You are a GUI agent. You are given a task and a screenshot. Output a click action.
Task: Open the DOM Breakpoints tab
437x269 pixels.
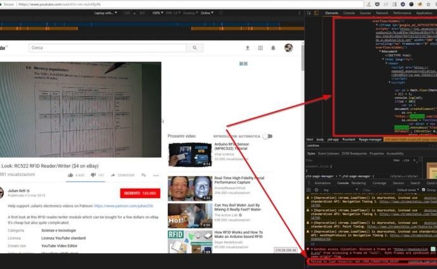click(x=354, y=153)
